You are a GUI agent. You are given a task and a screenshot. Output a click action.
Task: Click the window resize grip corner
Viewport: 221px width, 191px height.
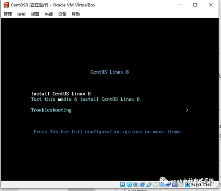(x=216, y=187)
